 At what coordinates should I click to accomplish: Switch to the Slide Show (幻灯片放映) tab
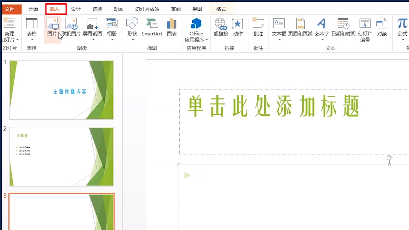click(x=147, y=9)
